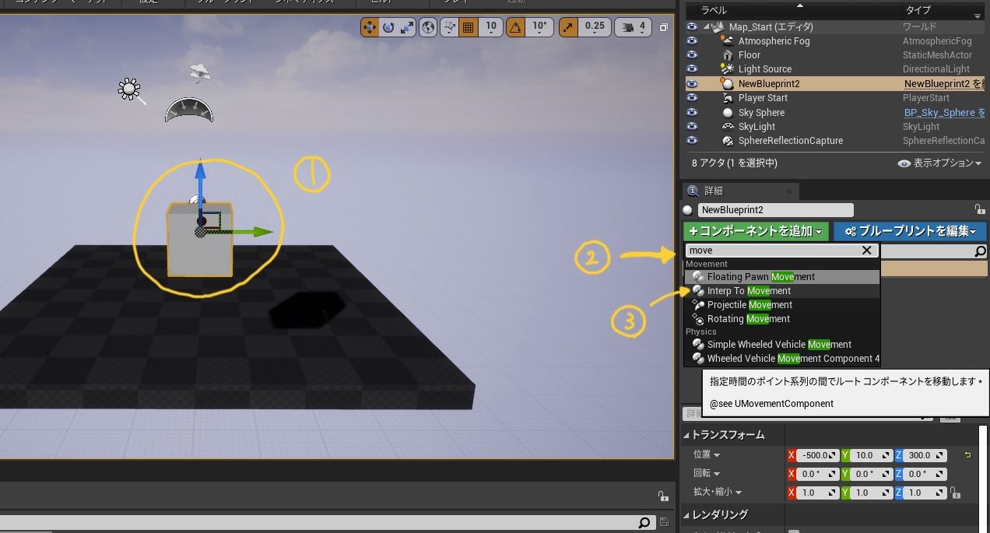Toggle rotation angle snapping
The height and width of the screenshot is (533, 990).
coord(515,27)
